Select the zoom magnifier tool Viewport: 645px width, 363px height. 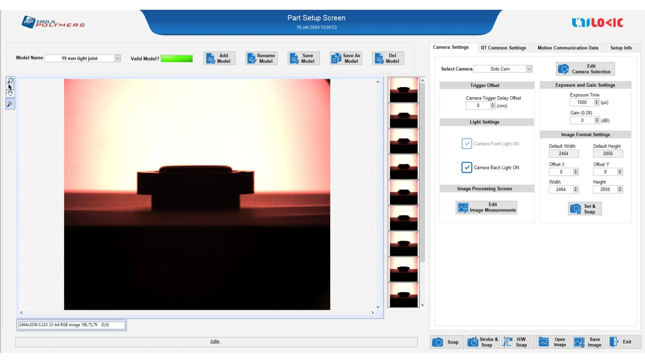[x=10, y=81]
